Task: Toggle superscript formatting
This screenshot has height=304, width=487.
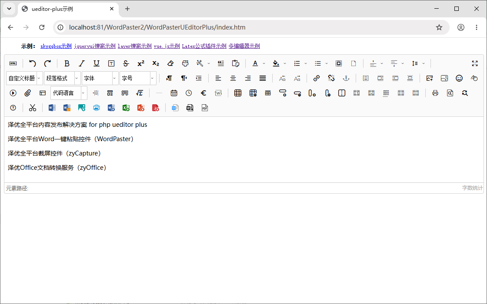Action: 141,63
